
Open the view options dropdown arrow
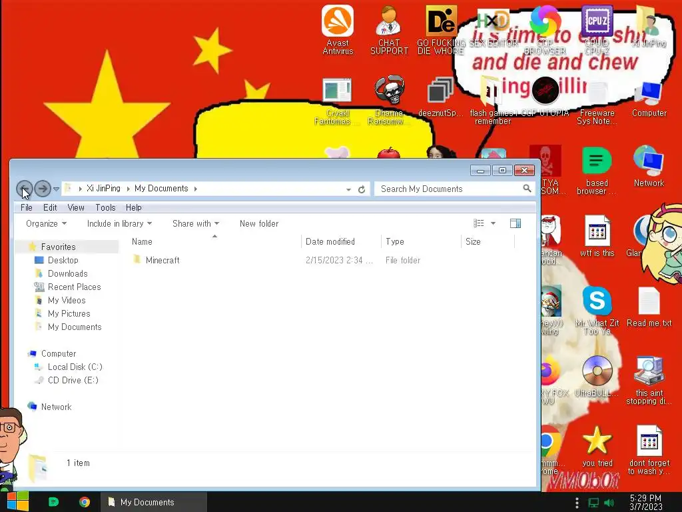pyautogui.click(x=493, y=223)
